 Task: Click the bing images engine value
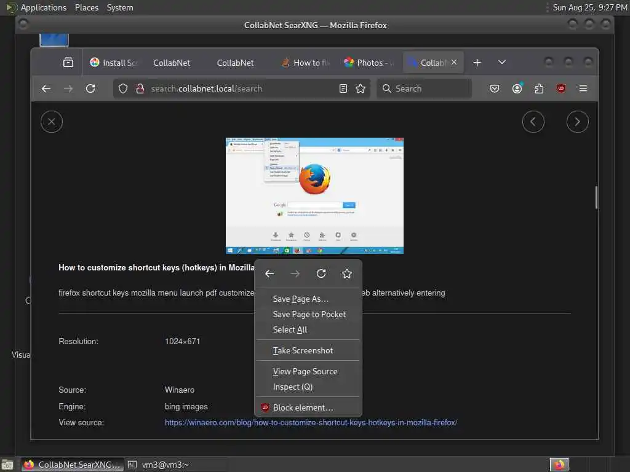pos(186,407)
